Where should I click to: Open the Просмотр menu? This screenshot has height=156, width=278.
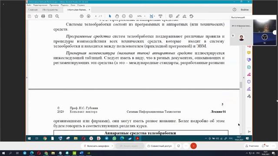click(x=54, y=5)
